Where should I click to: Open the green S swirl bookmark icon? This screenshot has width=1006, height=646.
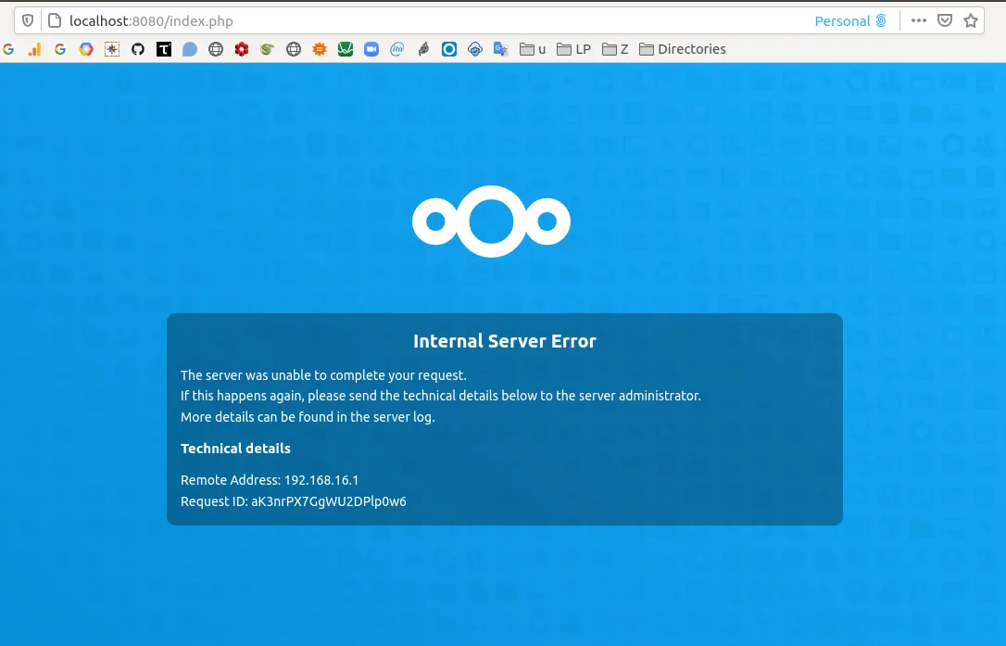(268, 49)
